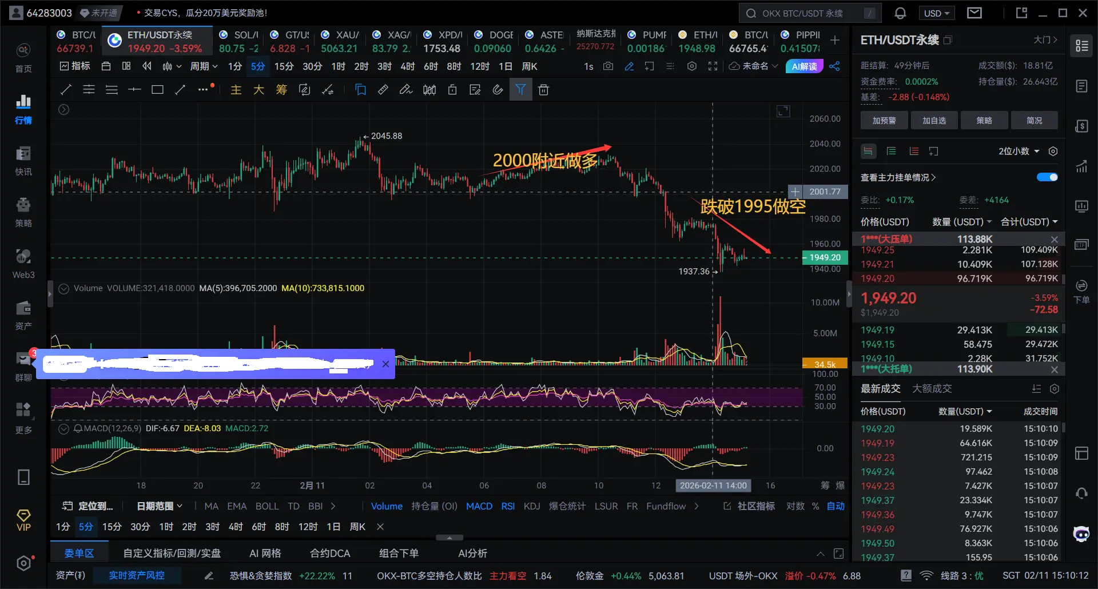
Task: Toggle the MACD indicator in indicator bar
Action: tap(479, 506)
